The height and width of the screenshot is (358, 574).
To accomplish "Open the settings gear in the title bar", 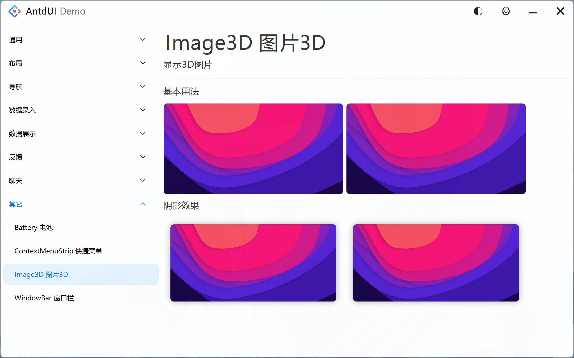I will click(506, 11).
